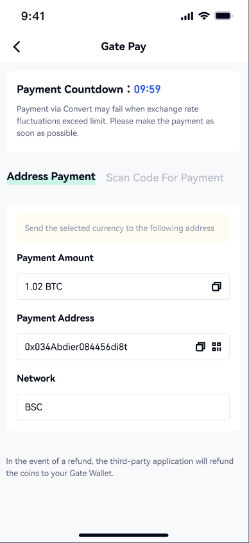Tap the home indicator bar
249x543 pixels.
[x=124, y=535]
